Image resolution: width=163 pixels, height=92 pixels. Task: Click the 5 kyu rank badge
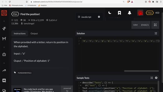pos(150,13)
